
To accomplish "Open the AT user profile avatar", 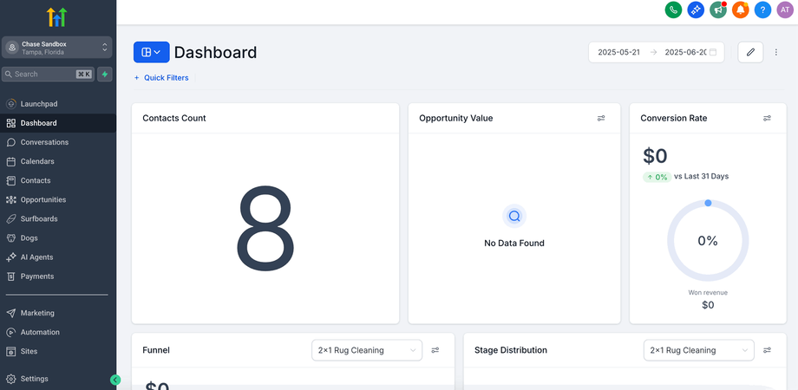I will 785,10.
